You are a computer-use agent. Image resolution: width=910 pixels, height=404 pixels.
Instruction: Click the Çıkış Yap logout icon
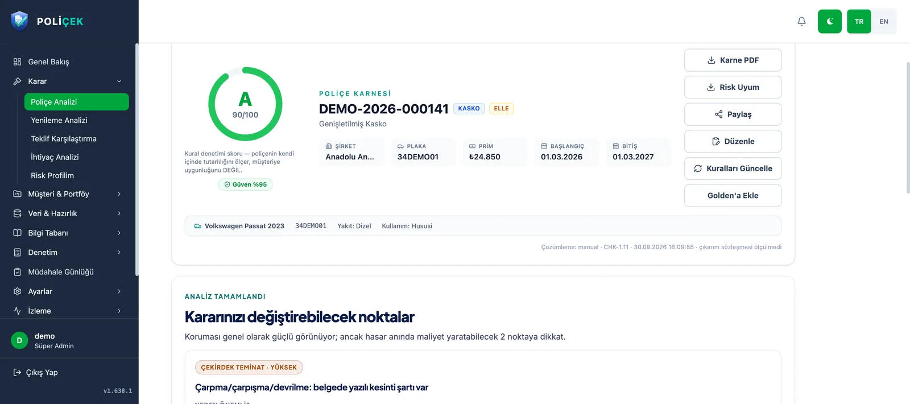17,372
